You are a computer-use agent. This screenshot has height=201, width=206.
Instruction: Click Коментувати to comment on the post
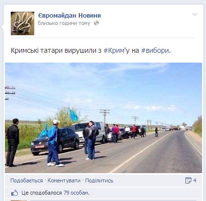[x=64, y=180]
